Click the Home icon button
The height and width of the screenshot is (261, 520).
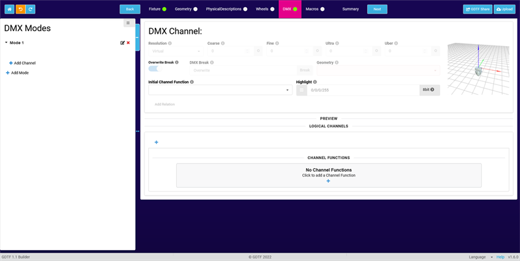tap(10, 9)
